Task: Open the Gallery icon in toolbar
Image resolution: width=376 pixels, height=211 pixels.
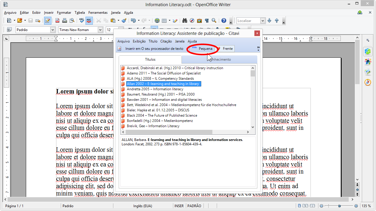Action: (199, 21)
